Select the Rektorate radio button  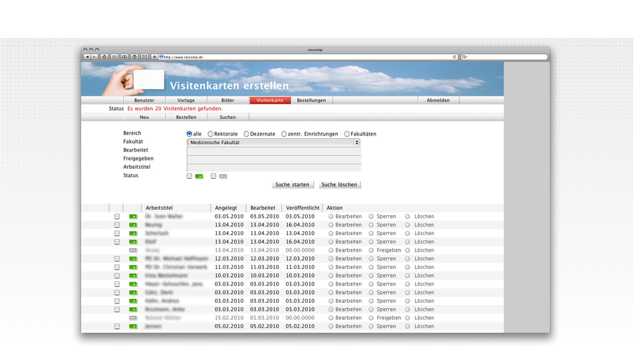(x=211, y=134)
